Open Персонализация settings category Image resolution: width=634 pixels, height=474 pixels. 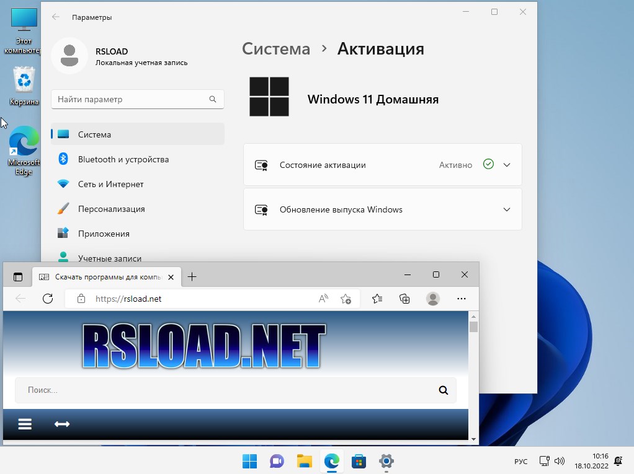138,209
